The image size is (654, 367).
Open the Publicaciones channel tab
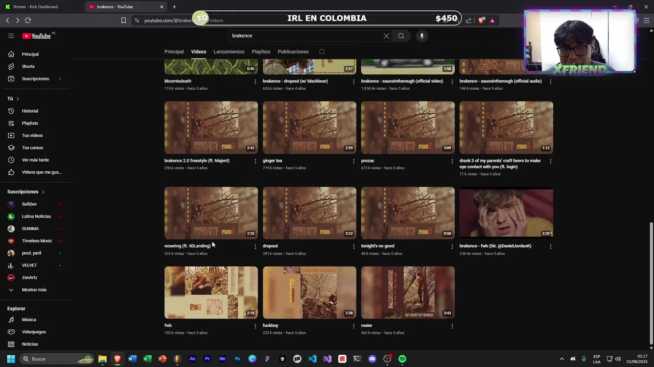[293, 51]
